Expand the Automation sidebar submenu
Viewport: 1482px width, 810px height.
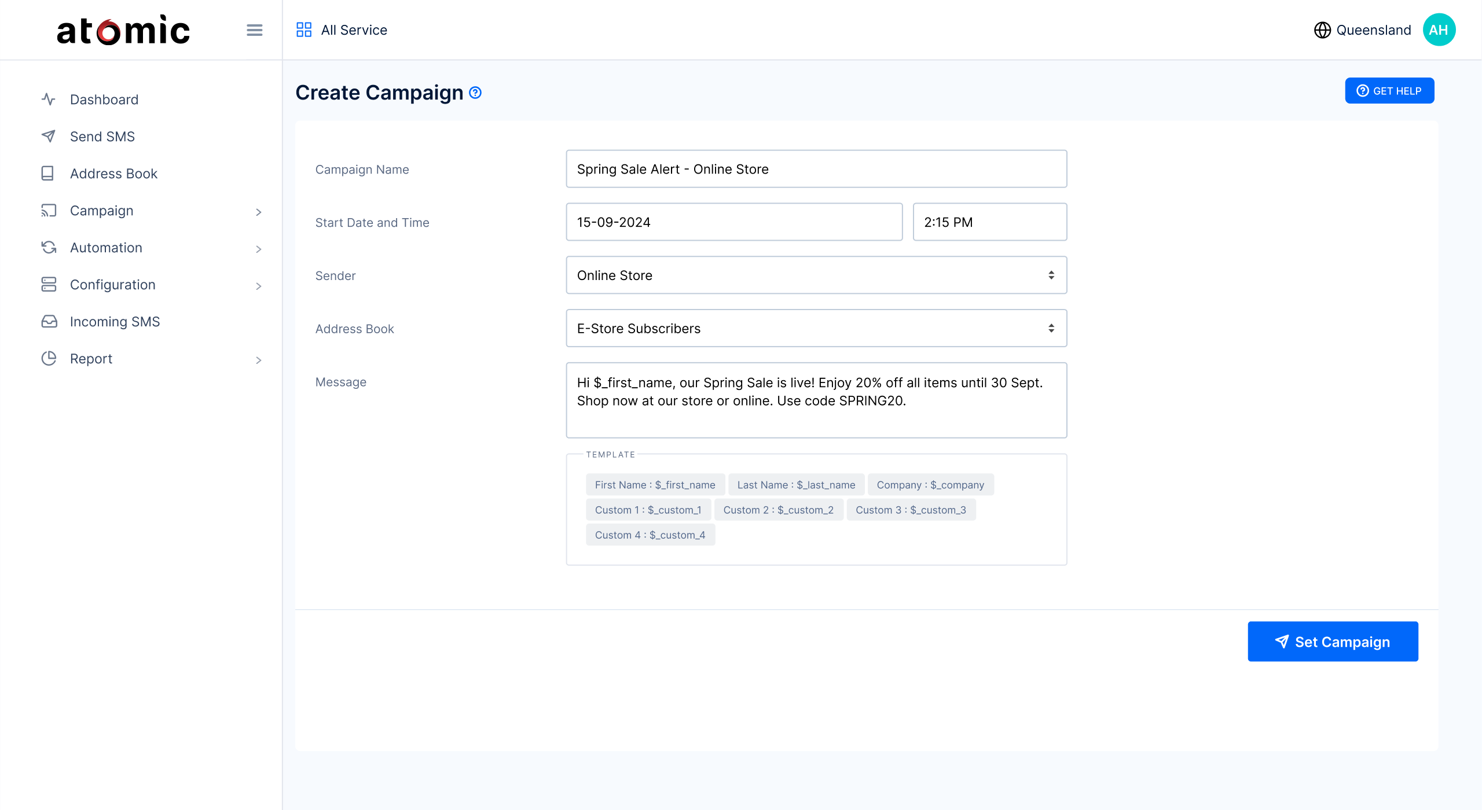258,249
